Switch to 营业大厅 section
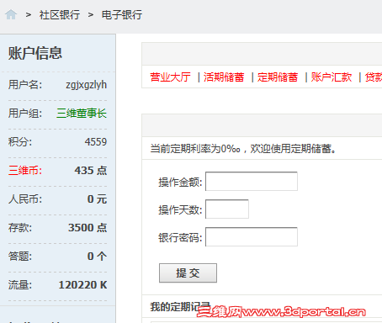382x323 pixels. click(170, 77)
